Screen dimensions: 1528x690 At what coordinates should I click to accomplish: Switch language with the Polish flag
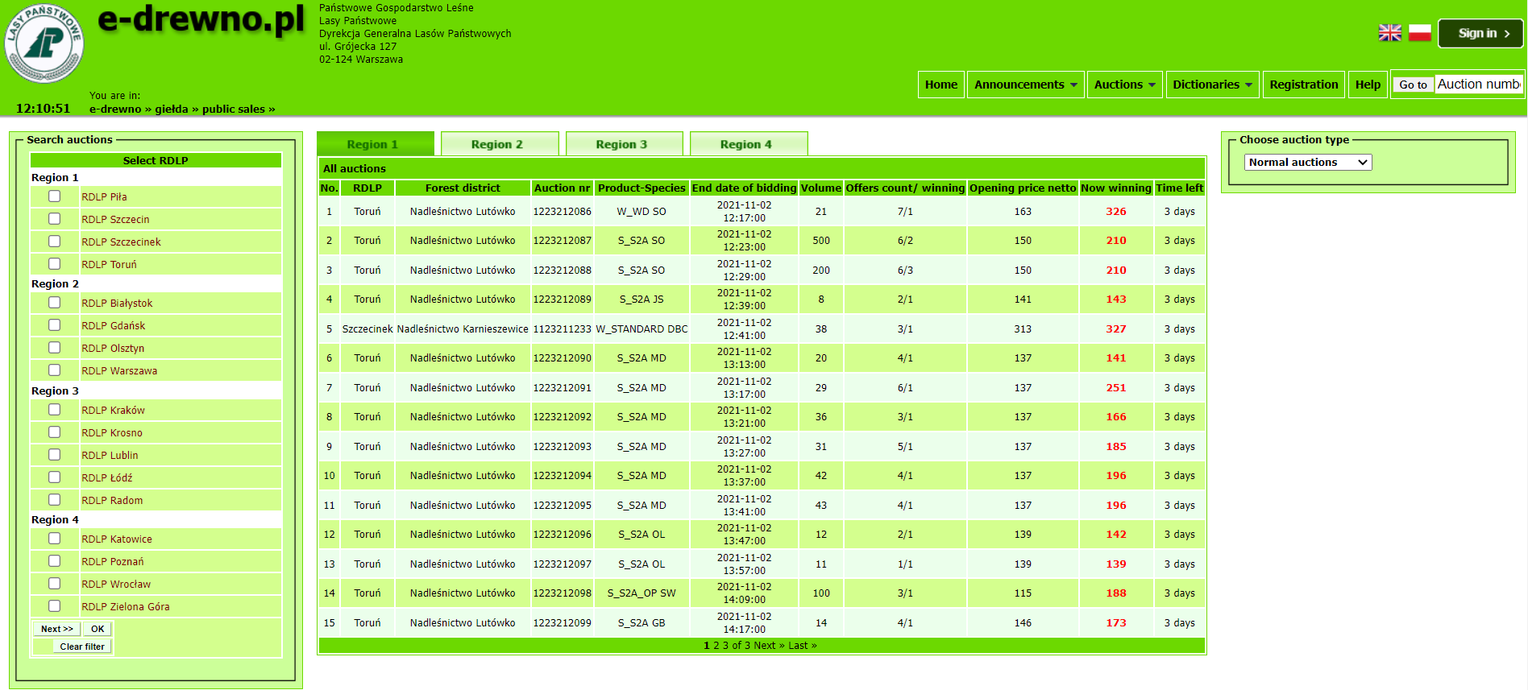1420,33
